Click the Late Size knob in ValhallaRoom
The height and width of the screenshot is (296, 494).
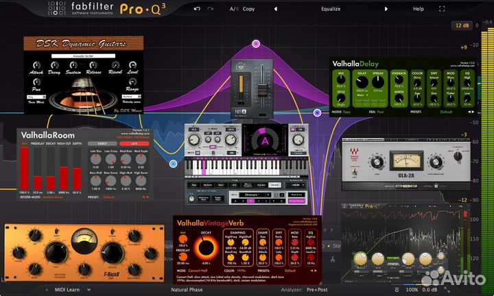tap(96, 160)
